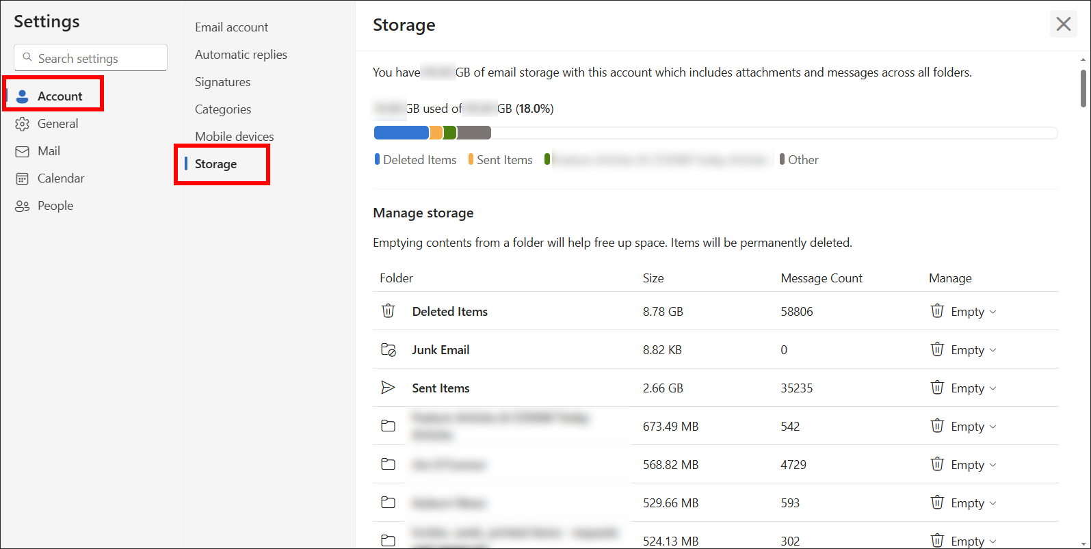Click the Calendar icon in settings sidebar
Screen dimensions: 1091x549
[x=23, y=178]
